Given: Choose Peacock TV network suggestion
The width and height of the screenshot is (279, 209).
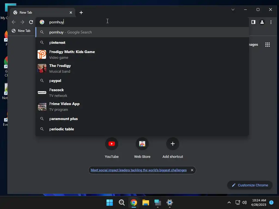Looking at the screenshot, I should pos(142,93).
